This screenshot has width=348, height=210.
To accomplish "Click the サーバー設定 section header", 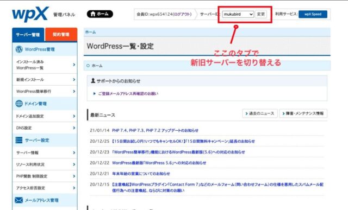I will click(45, 140).
